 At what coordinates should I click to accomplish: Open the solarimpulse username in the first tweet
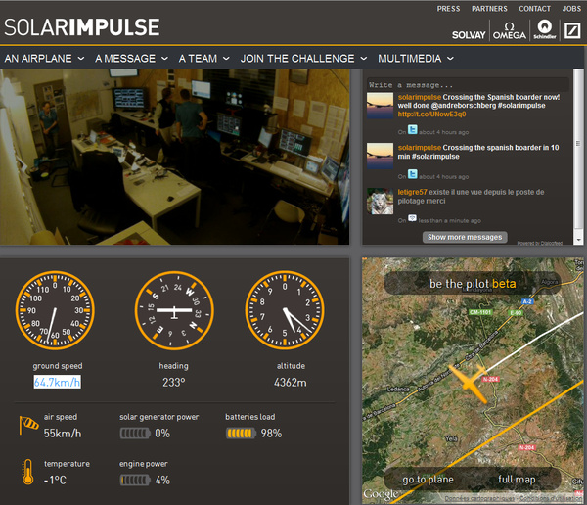420,97
